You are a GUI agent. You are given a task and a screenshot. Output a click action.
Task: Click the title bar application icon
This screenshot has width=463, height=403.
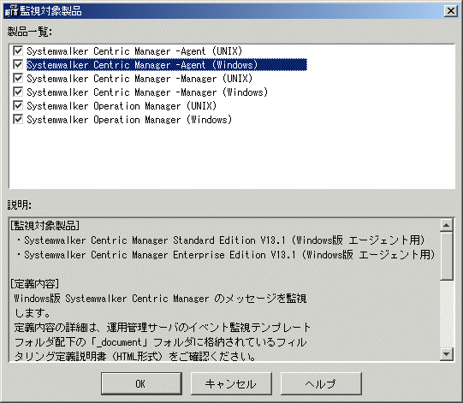tap(12, 11)
